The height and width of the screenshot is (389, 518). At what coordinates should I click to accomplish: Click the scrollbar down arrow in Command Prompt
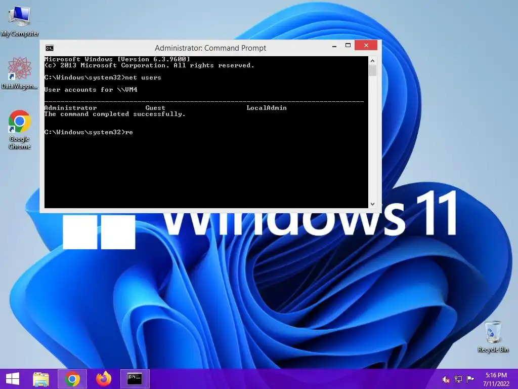click(373, 204)
